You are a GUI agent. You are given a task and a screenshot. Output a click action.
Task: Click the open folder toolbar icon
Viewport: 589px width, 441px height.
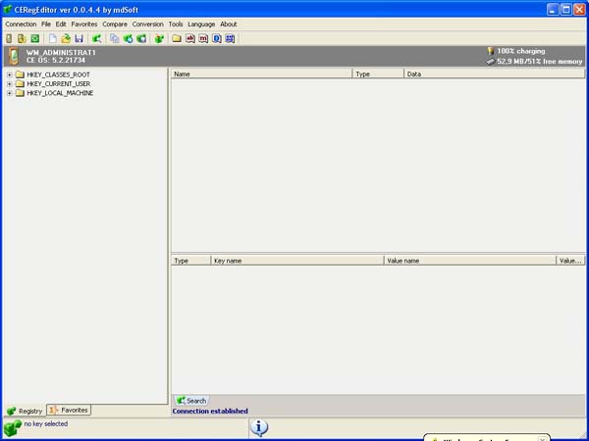click(66, 39)
